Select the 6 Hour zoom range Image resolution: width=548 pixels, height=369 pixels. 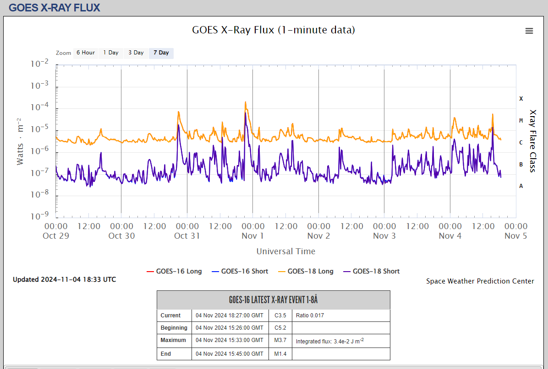click(x=85, y=53)
